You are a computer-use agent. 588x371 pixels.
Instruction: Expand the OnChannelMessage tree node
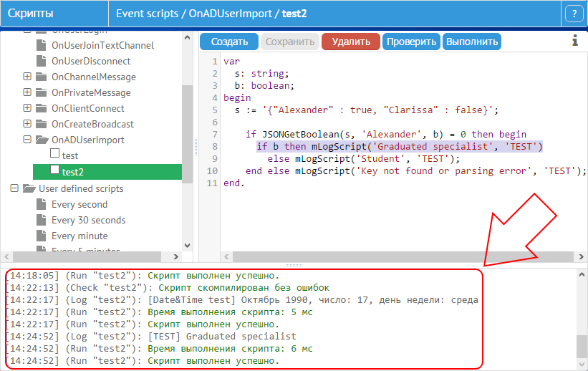(27, 77)
